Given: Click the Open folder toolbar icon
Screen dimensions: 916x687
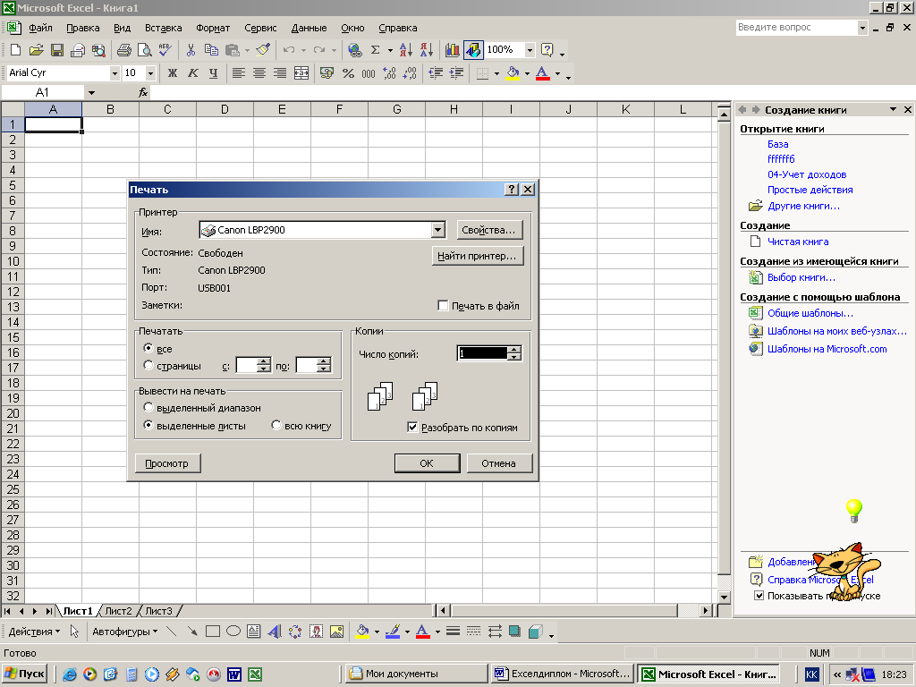Looking at the screenshot, I should pos(36,50).
